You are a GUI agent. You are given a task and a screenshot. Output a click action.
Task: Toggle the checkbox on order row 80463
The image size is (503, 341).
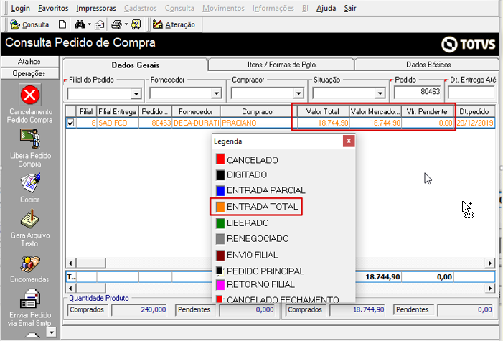[x=70, y=123]
